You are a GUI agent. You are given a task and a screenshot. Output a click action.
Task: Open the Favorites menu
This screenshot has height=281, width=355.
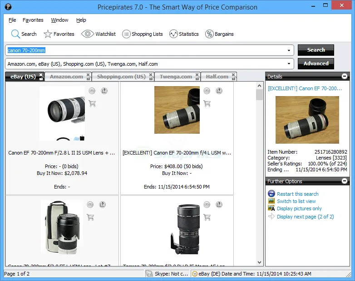tap(33, 20)
